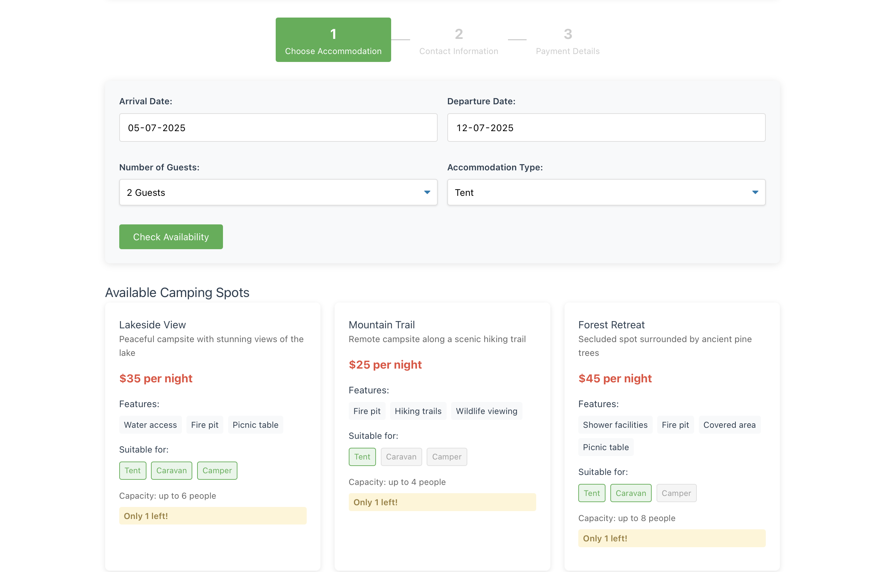Click the Lakeside View description text
Image resolution: width=885 pixels, height=572 pixels.
(211, 346)
